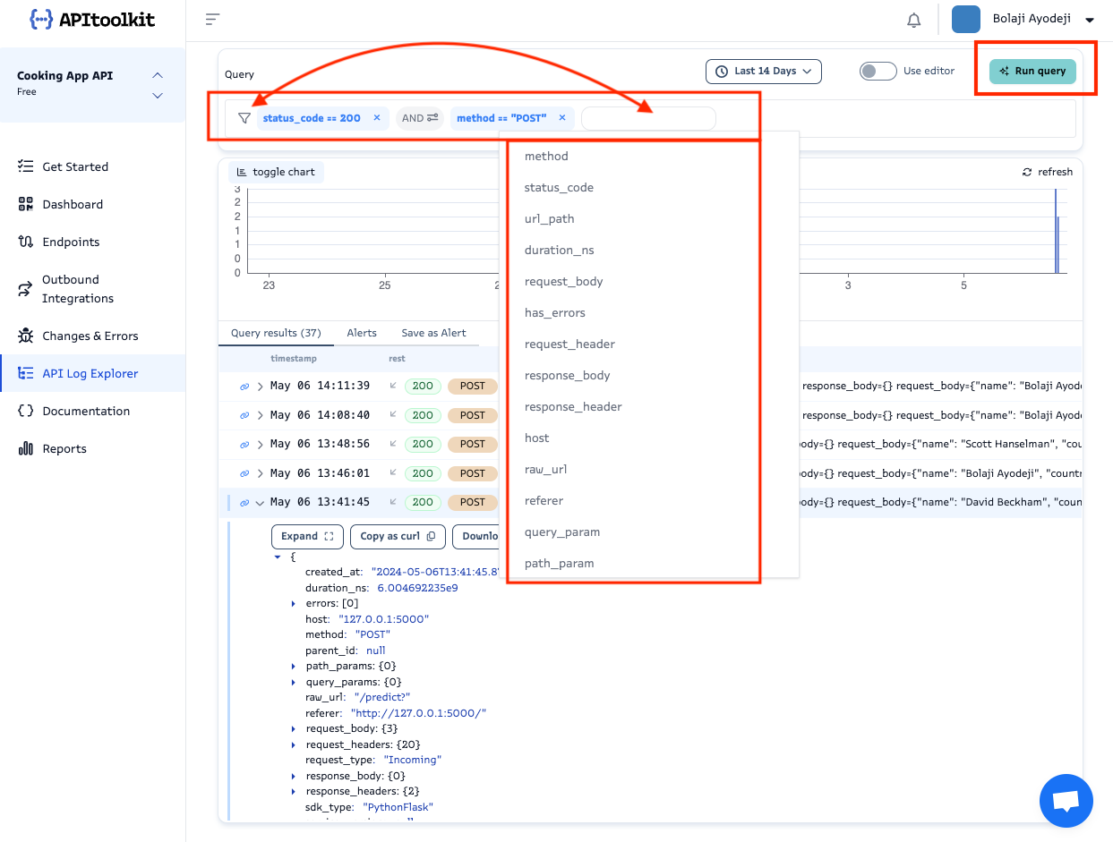Select url_path from the field suggestions
1113x842 pixels.
[x=550, y=218]
